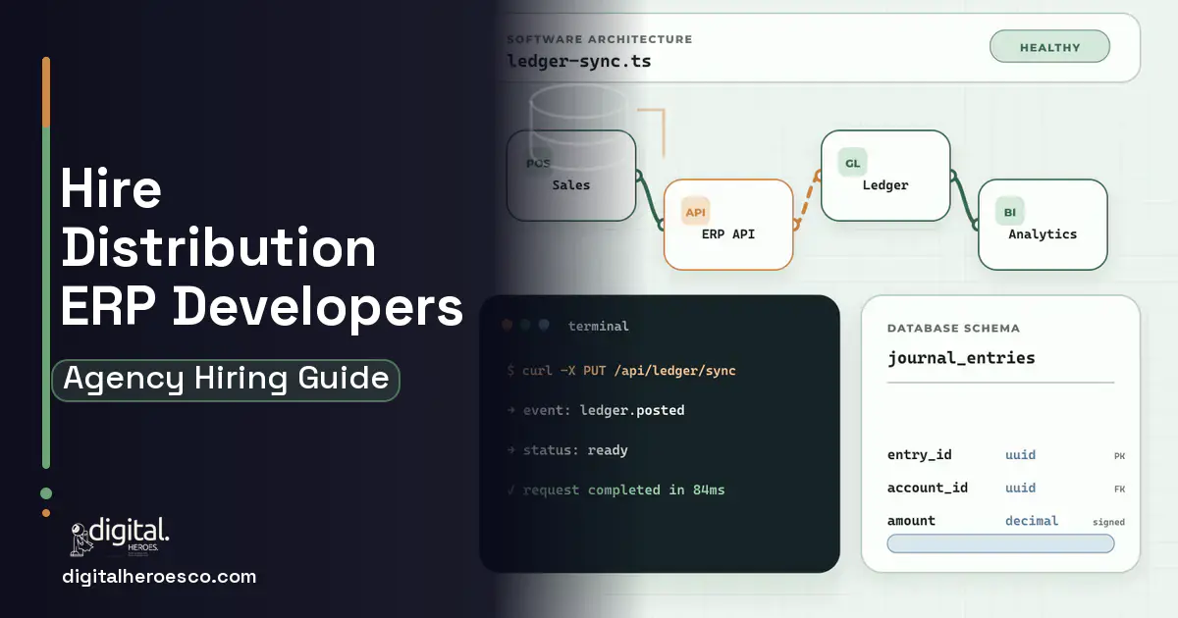Click the event: ledger.posted line
The image size is (1178, 618).
(596, 410)
